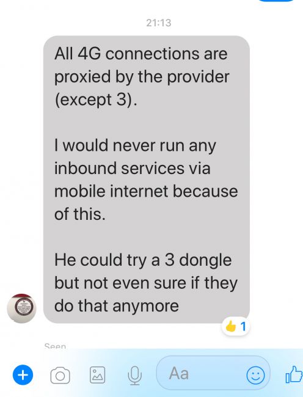Tap the line 'I would never run any'
This screenshot has height=397, width=303.
[x=135, y=145]
